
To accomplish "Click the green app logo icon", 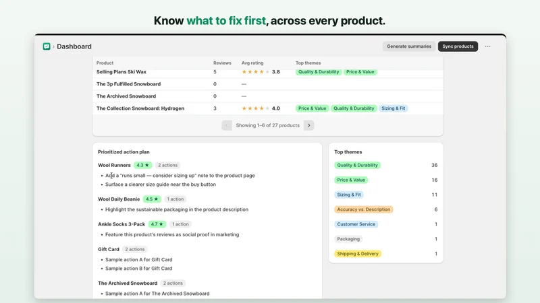I will (47, 46).
